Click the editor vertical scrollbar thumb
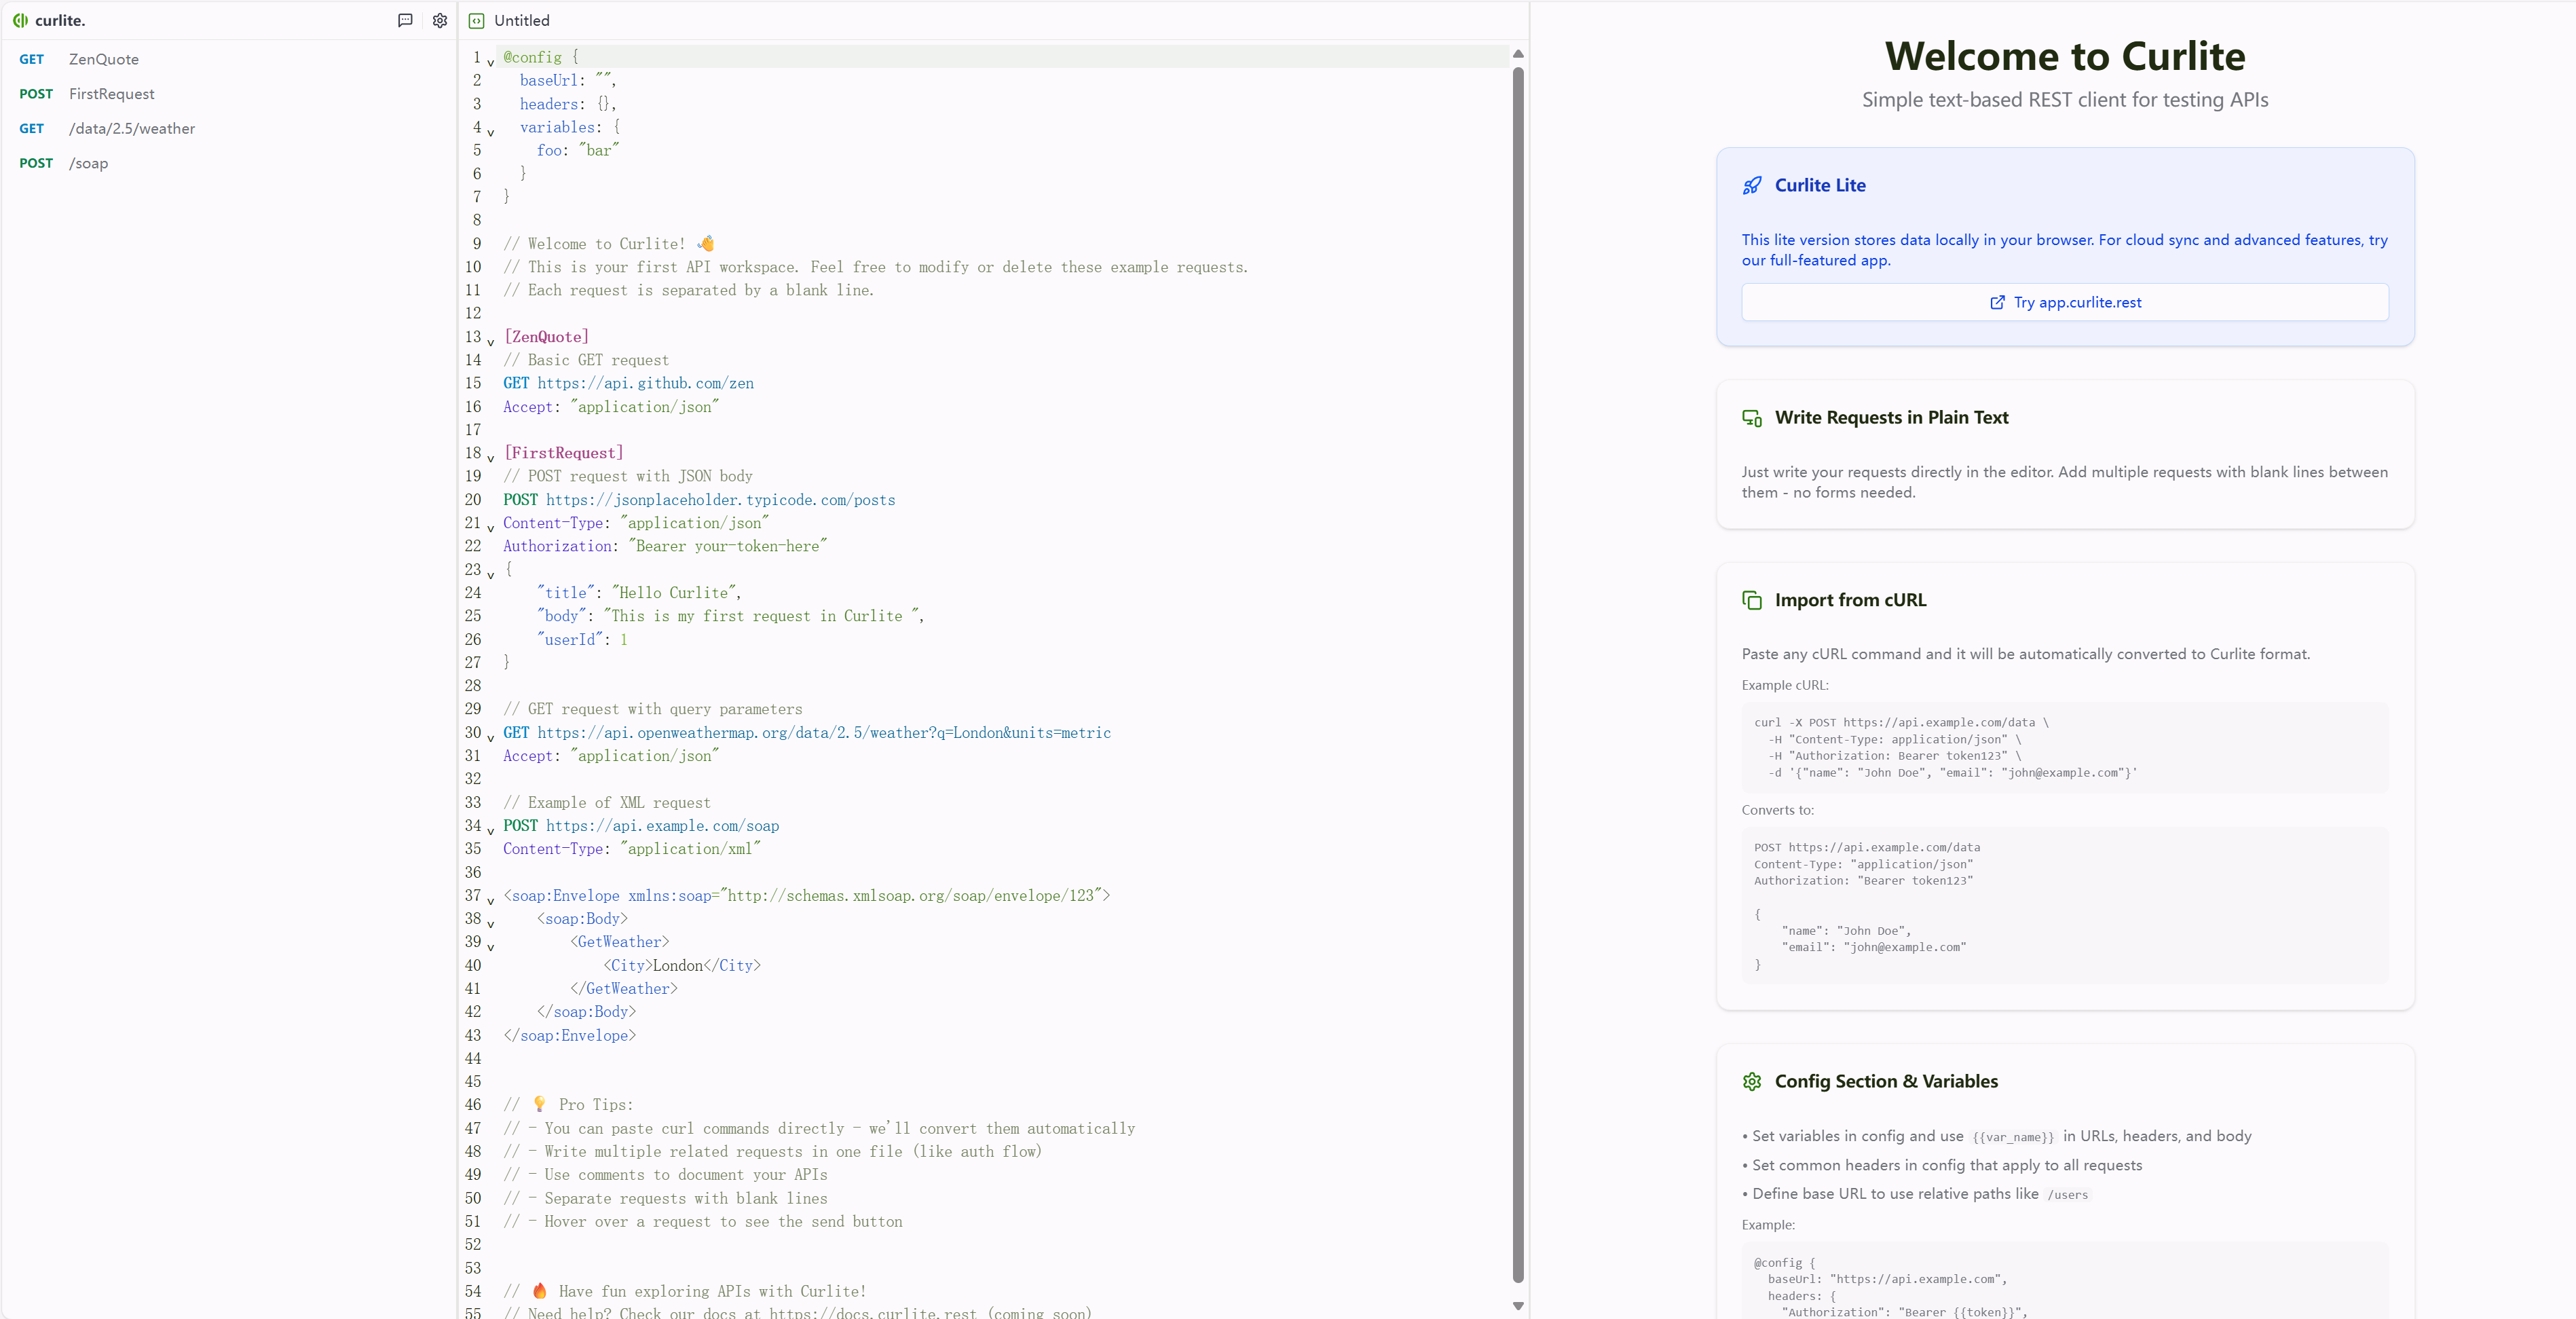2576x1319 pixels. (x=1518, y=675)
